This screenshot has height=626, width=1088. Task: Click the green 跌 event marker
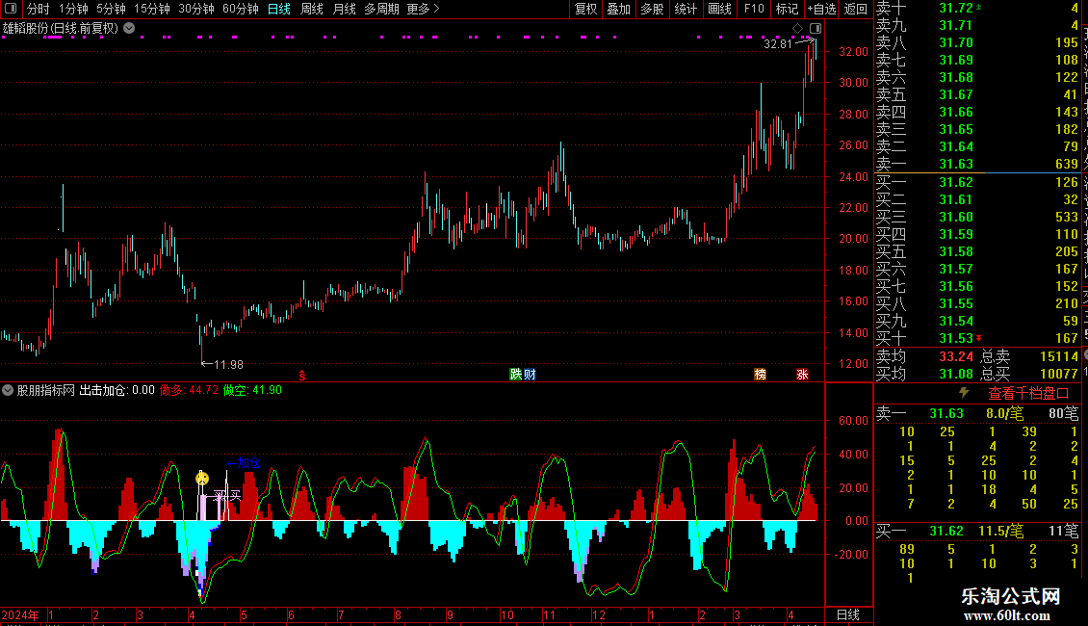coord(515,375)
